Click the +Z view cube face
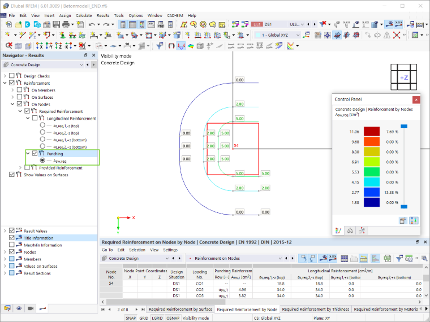This screenshot has height=322, width=430. point(404,77)
